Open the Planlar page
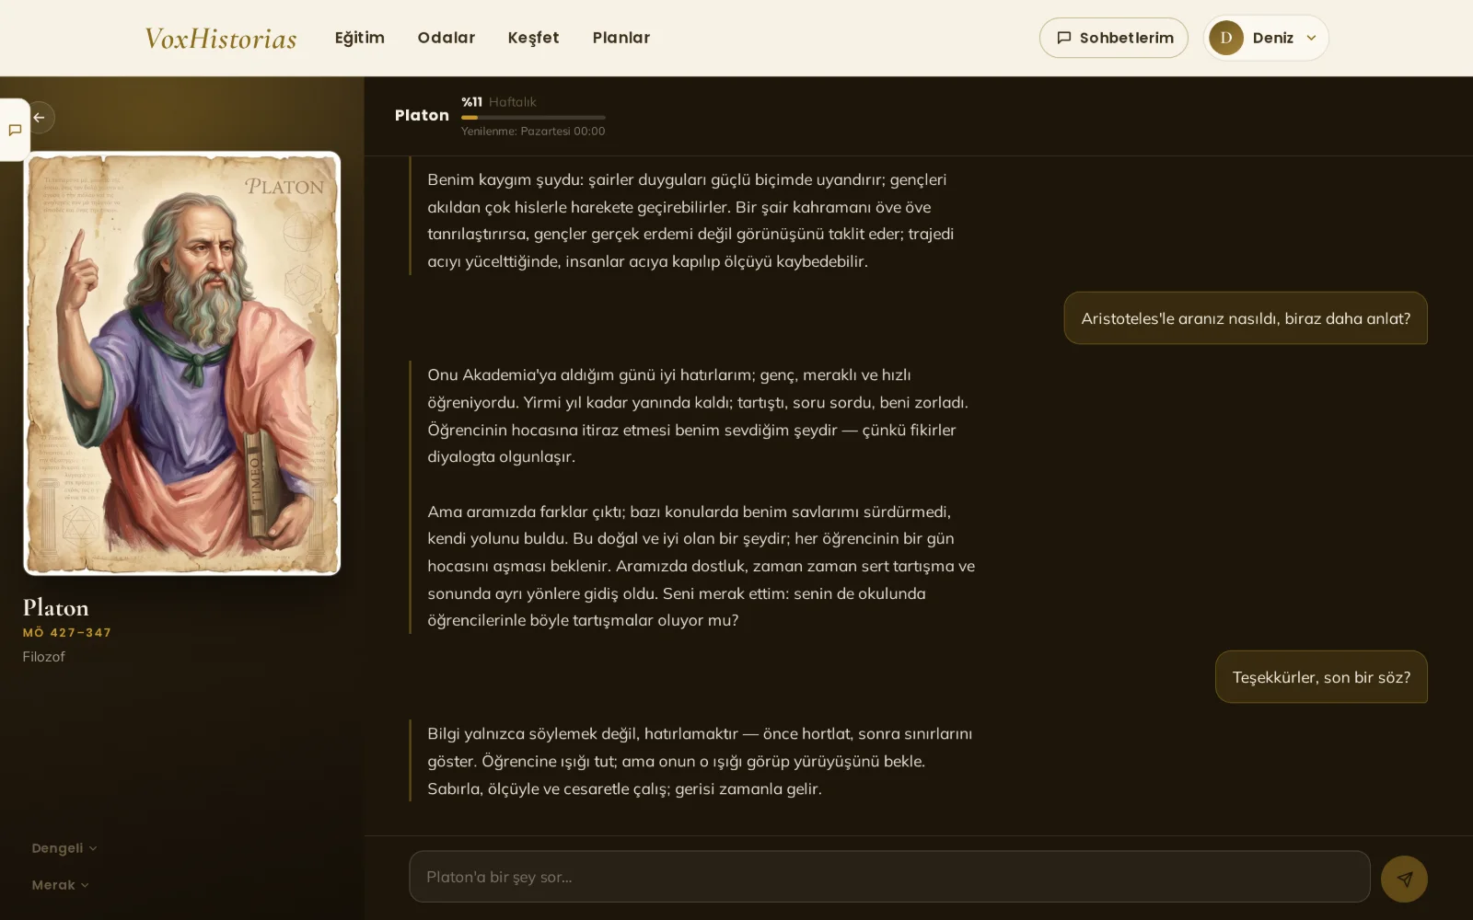This screenshot has height=920, width=1473. pyautogui.click(x=621, y=38)
